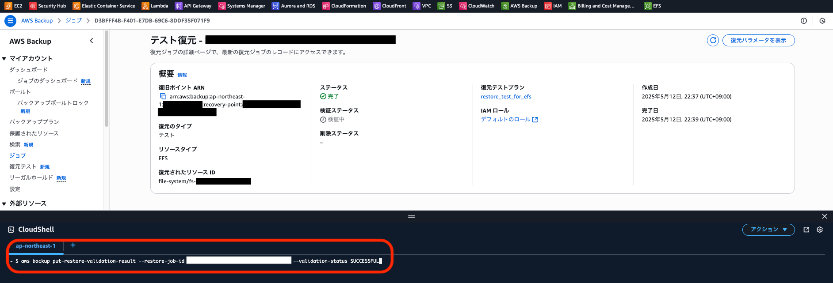This screenshot has height=283, width=833.
Task: Open AWS Backup shortcut in favorites bar
Action: tap(519, 6)
